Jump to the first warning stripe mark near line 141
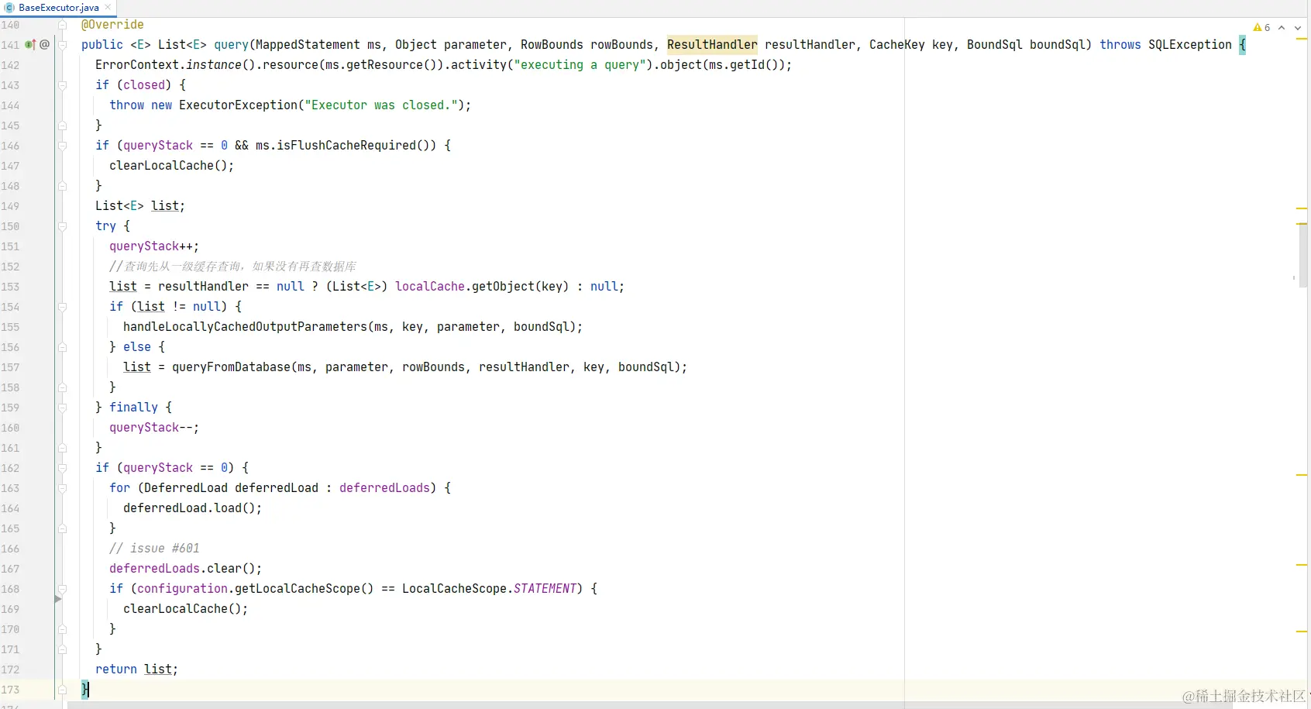The image size is (1311, 709). 1302,38
